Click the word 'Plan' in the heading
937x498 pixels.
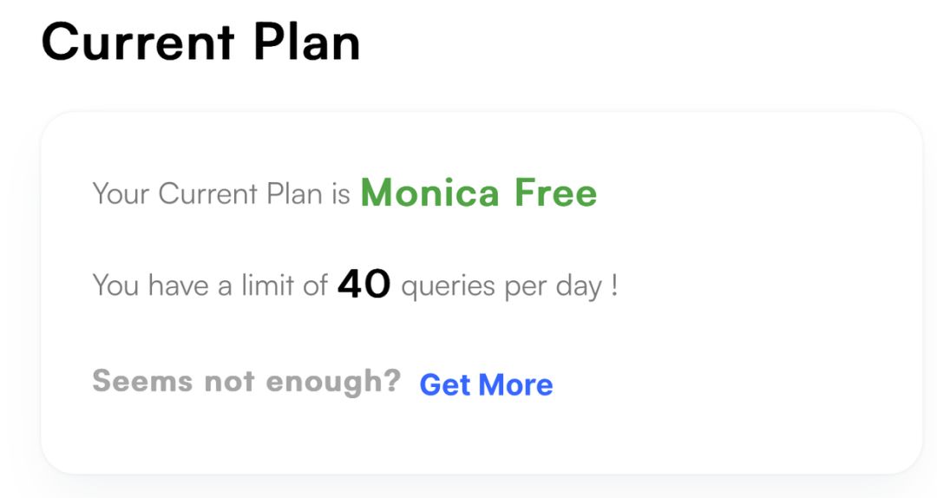click(x=306, y=41)
